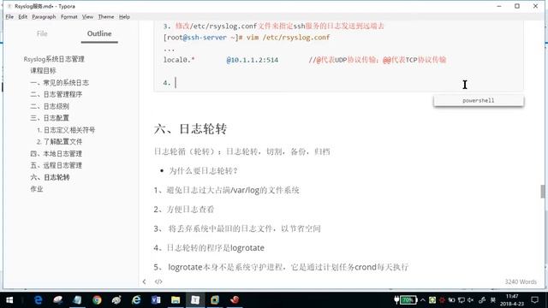Image resolution: width=548 pixels, height=308 pixels.
Task: Open the File menu
Action: point(9,17)
